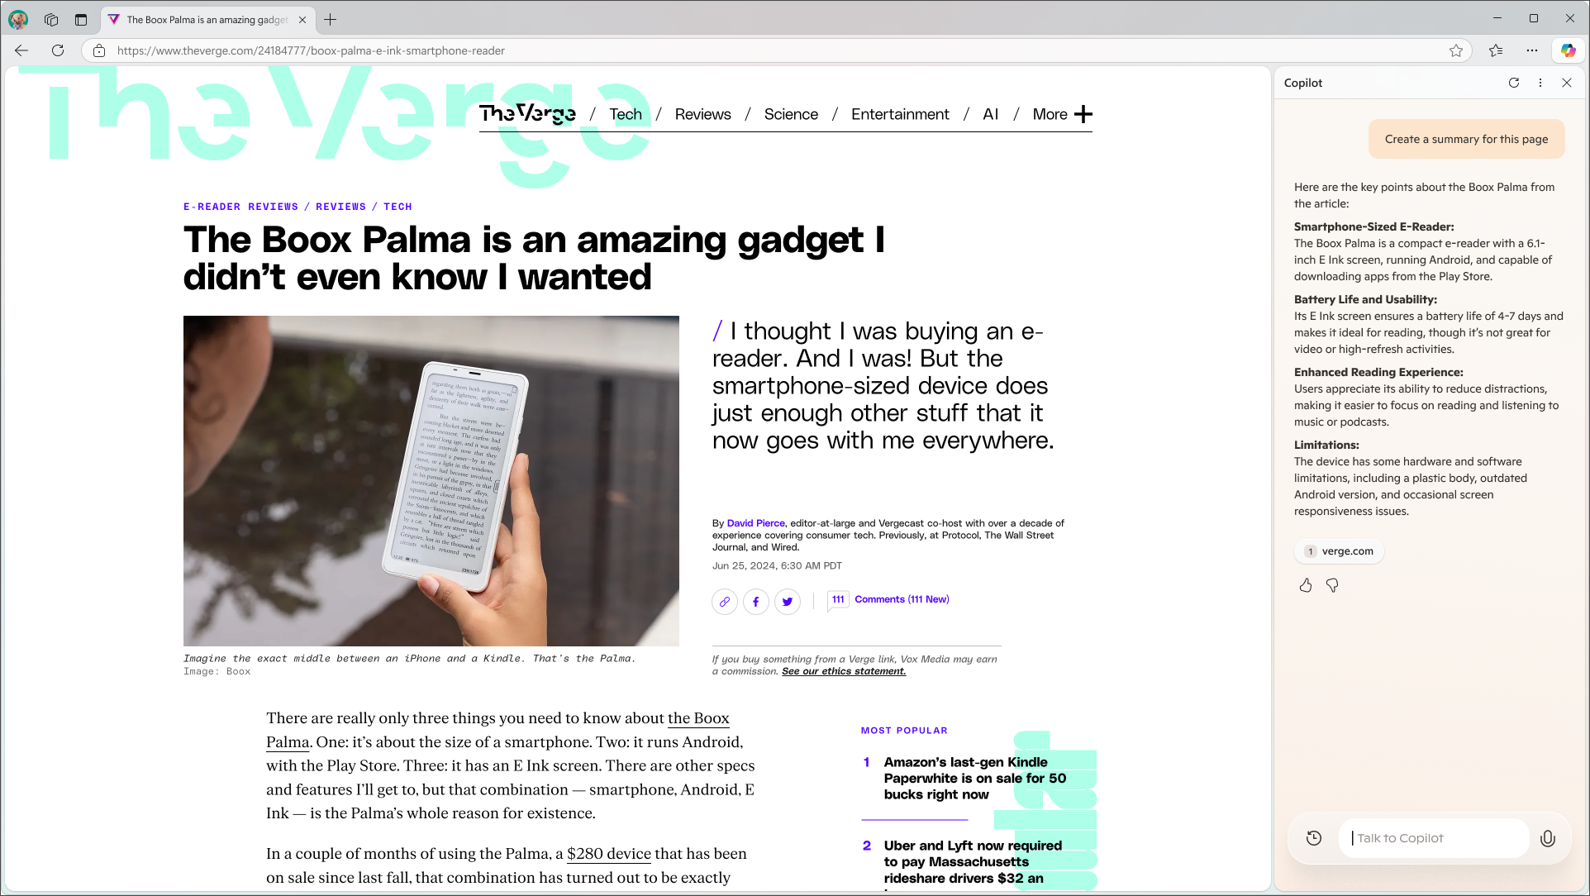The image size is (1590, 896).
Task: Expand browser settings menu with three dots
Action: pos(1533,50)
